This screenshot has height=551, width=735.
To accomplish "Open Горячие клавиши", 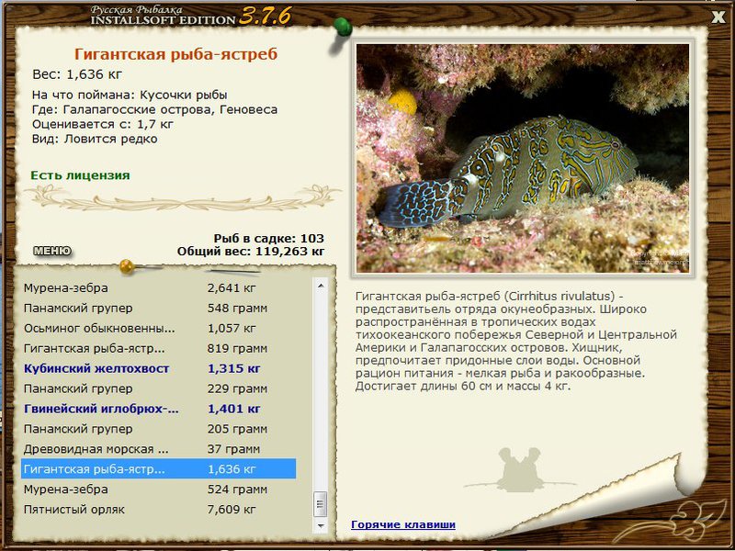I will pyautogui.click(x=403, y=523).
